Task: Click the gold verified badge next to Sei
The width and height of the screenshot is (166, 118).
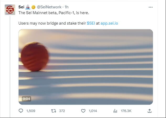Action: click(x=34, y=7)
